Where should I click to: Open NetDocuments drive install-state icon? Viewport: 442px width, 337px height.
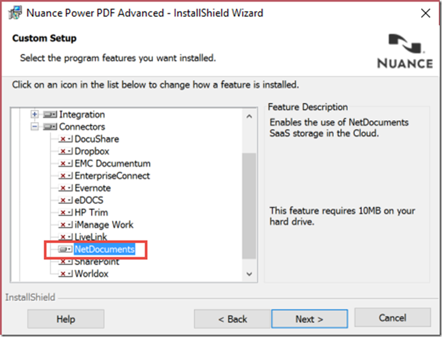coord(65,250)
